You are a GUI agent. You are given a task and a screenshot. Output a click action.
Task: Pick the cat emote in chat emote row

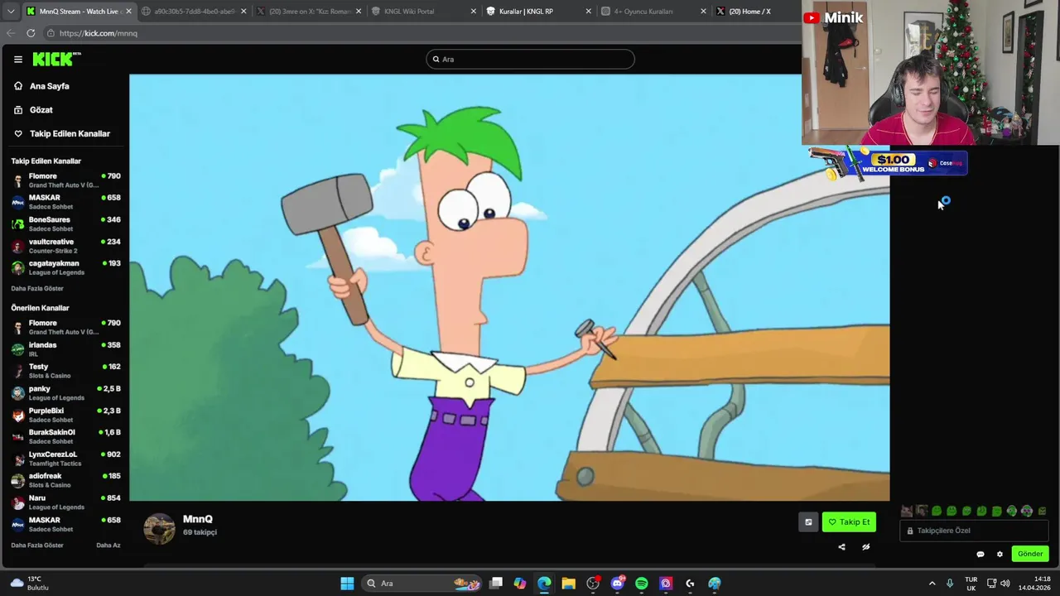(x=907, y=511)
